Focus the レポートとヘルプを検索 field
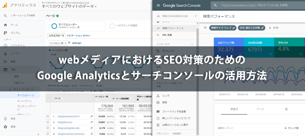Viewport: 305px width, 136px height. point(23,16)
